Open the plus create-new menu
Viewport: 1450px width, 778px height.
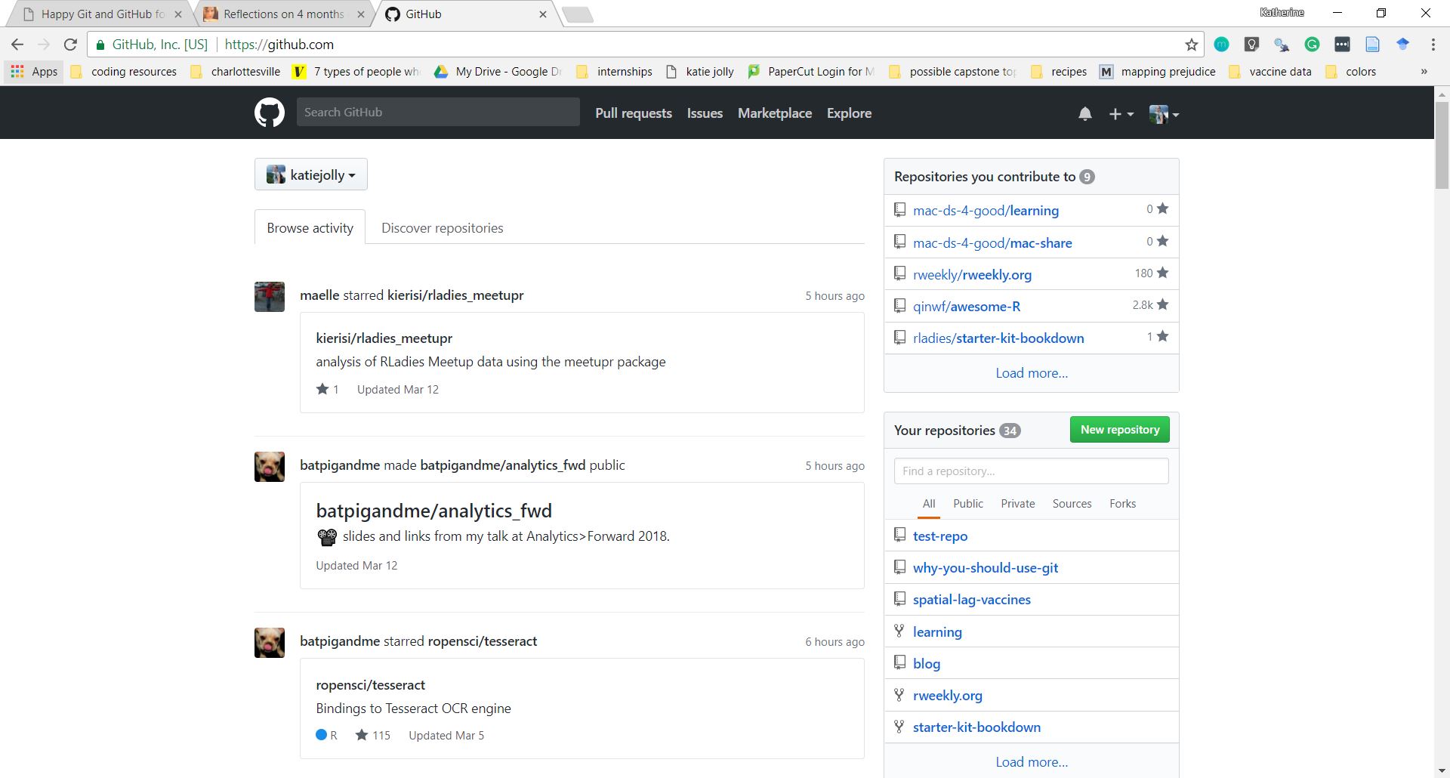pyautogui.click(x=1121, y=113)
